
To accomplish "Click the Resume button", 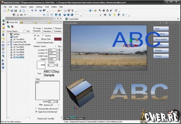I will click(161, 50).
